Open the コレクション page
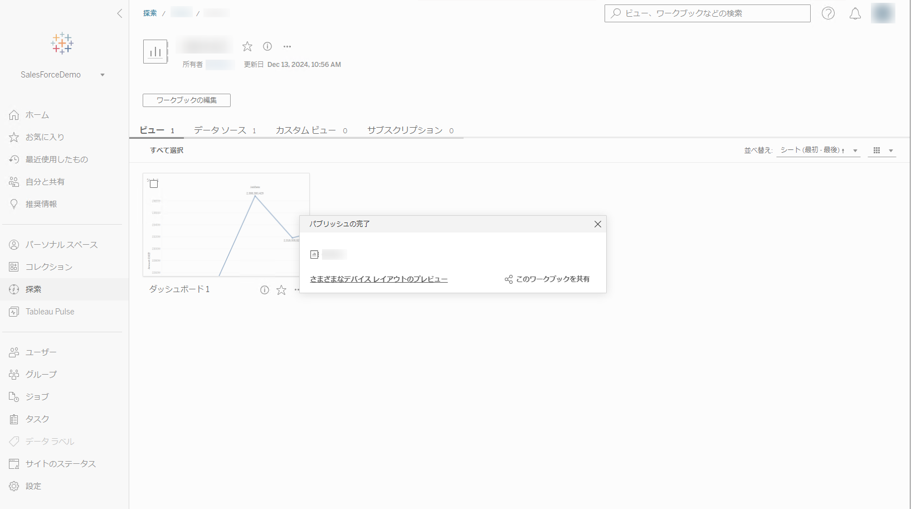This screenshot has width=911, height=509. click(x=48, y=266)
